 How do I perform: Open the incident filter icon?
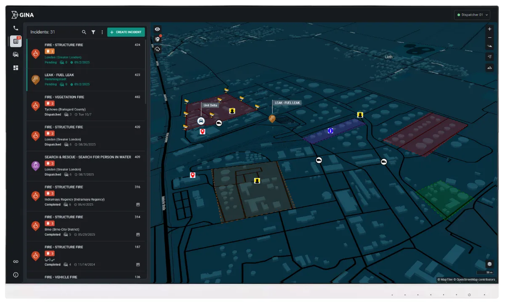coord(93,32)
